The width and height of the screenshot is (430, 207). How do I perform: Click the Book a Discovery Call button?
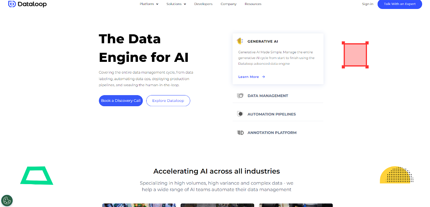(121, 101)
